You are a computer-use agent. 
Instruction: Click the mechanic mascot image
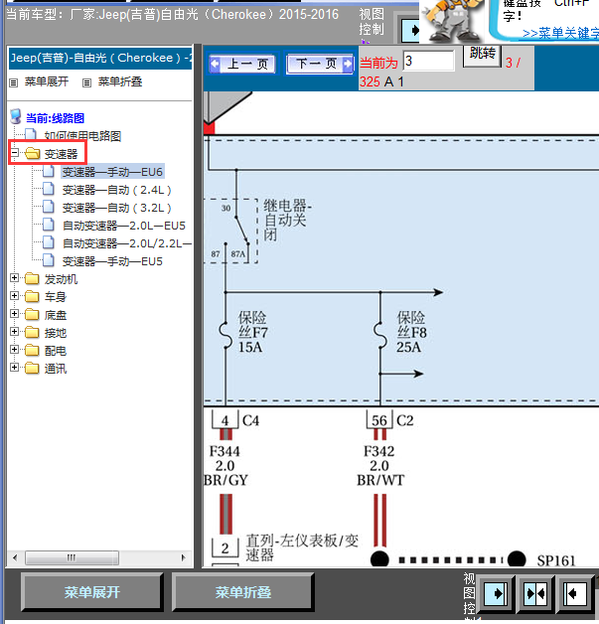point(452,21)
